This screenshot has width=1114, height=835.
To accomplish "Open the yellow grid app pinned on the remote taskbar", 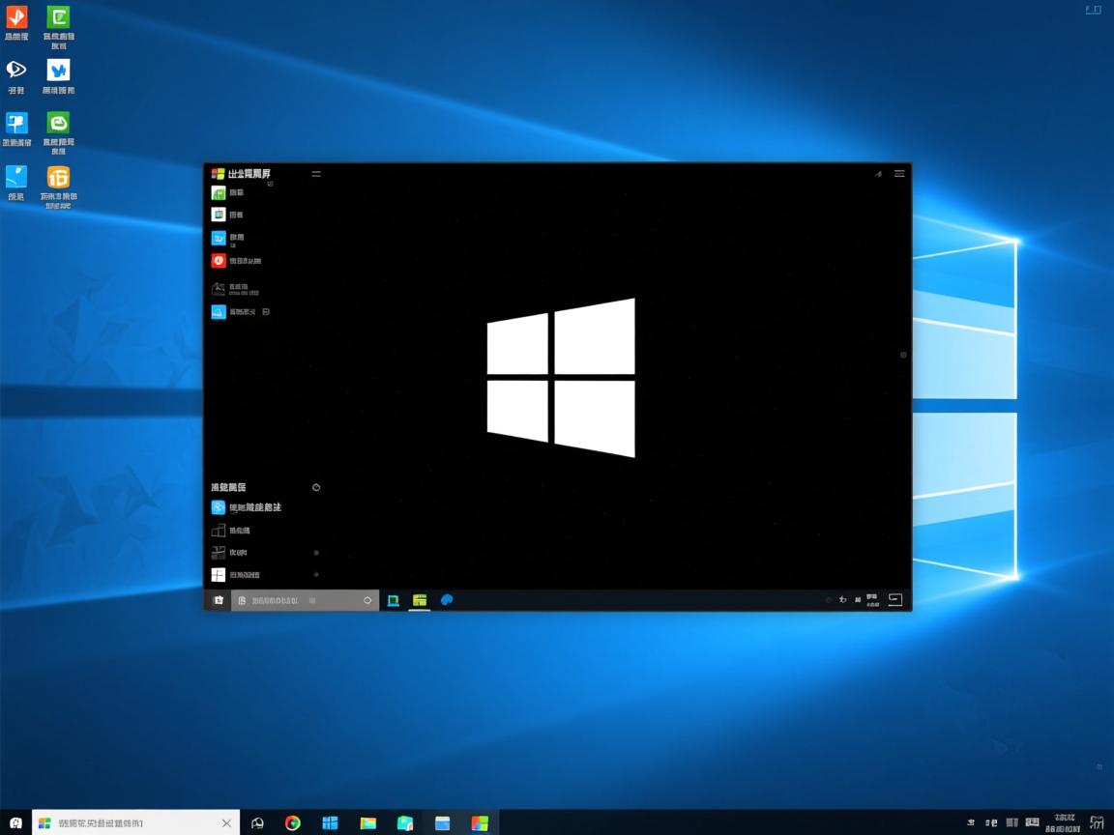I will click(419, 599).
